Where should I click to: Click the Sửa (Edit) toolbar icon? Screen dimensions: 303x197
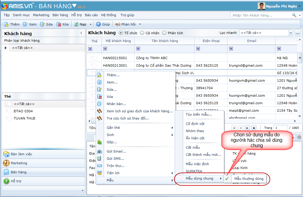tap(43, 24)
